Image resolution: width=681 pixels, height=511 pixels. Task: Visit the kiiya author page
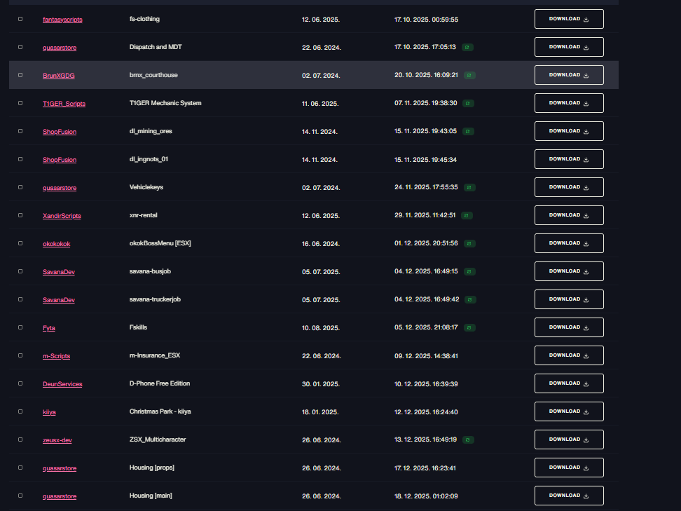(x=49, y=412)
